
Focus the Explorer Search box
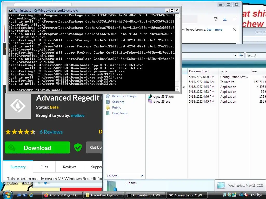(x=256, y=55)
